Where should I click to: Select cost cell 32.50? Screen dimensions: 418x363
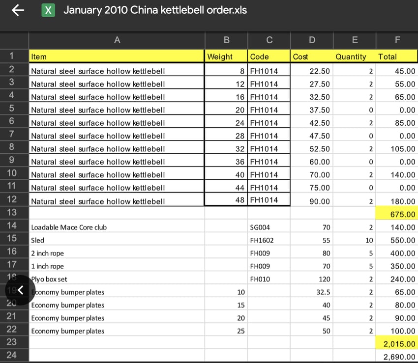312,96
